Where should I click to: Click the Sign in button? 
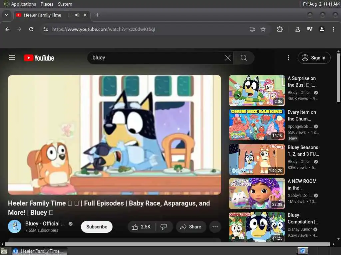314,58
